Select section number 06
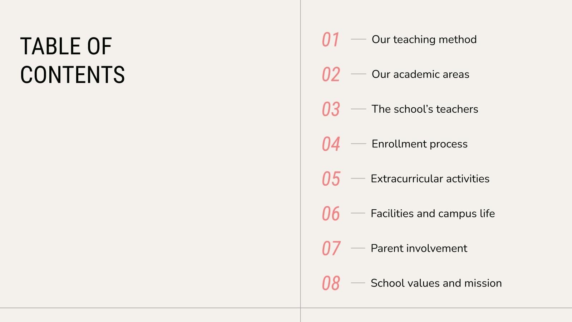This screenshot has height=322, width=572. click(331, 214)
